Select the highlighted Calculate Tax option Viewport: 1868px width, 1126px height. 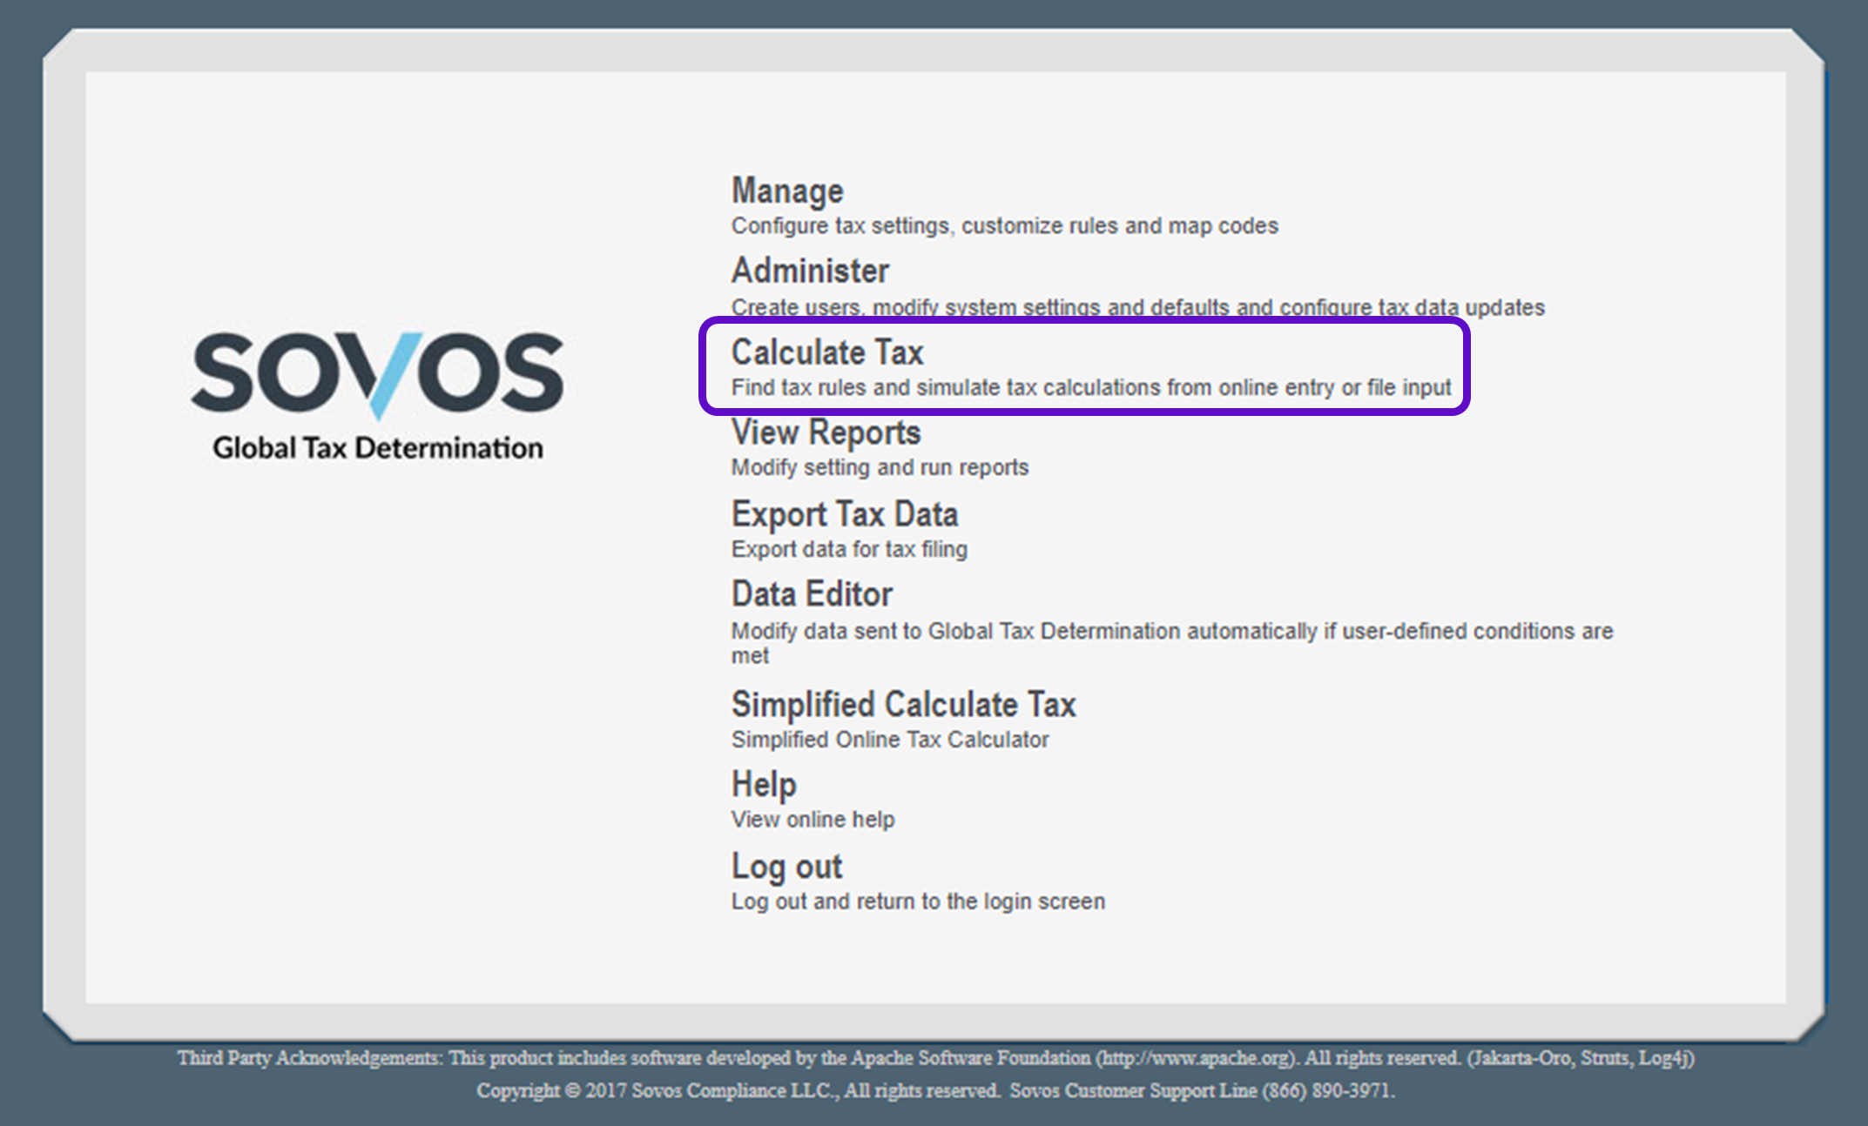click(827, 352)
